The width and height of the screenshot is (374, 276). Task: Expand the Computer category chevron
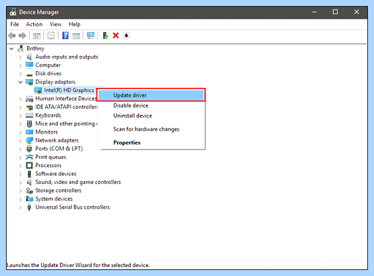click(x=21, y=66)
